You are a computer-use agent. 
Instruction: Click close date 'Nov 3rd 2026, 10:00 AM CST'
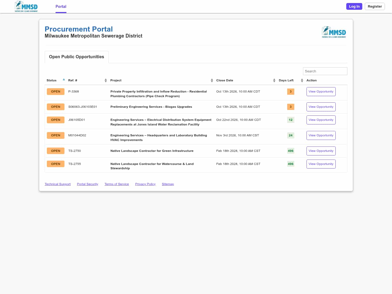point(238,136)
